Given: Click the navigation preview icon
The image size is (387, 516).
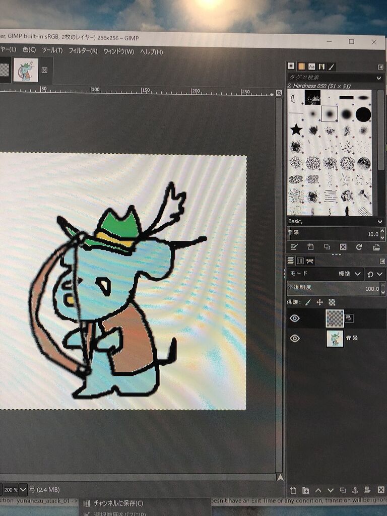Looking at the screenshot, I should (x=280, y=478).
